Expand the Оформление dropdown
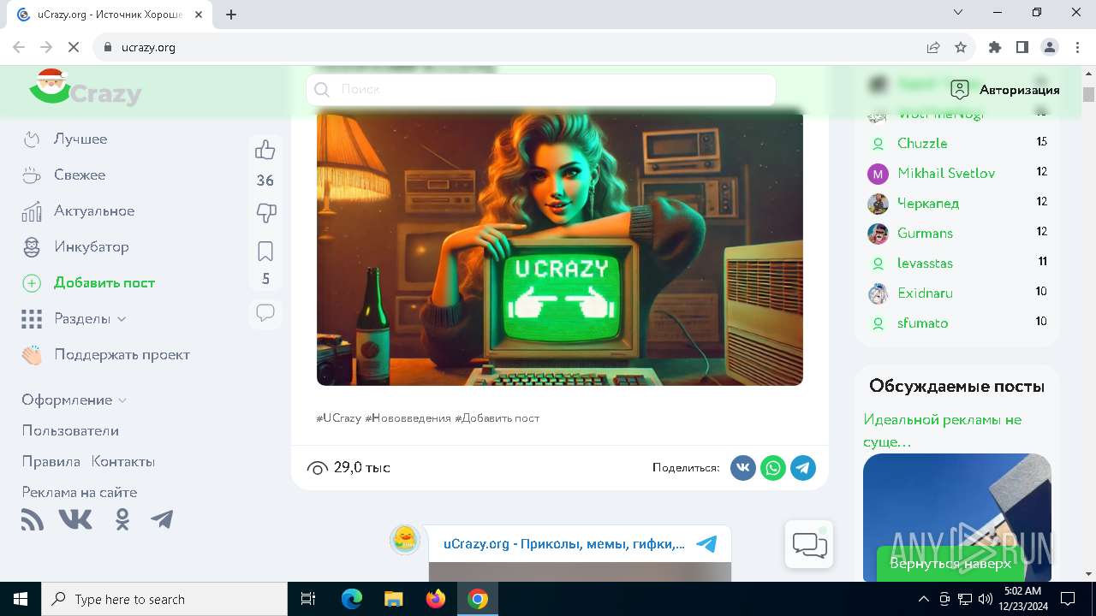 pos(74,400)
